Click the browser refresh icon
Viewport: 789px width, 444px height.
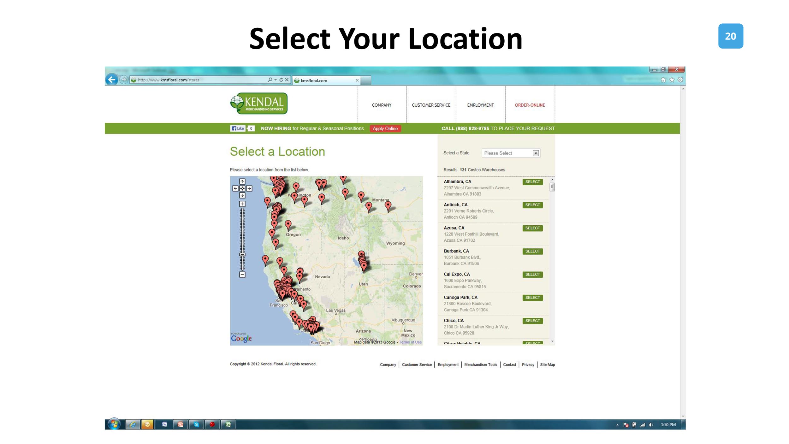point(281,80)
